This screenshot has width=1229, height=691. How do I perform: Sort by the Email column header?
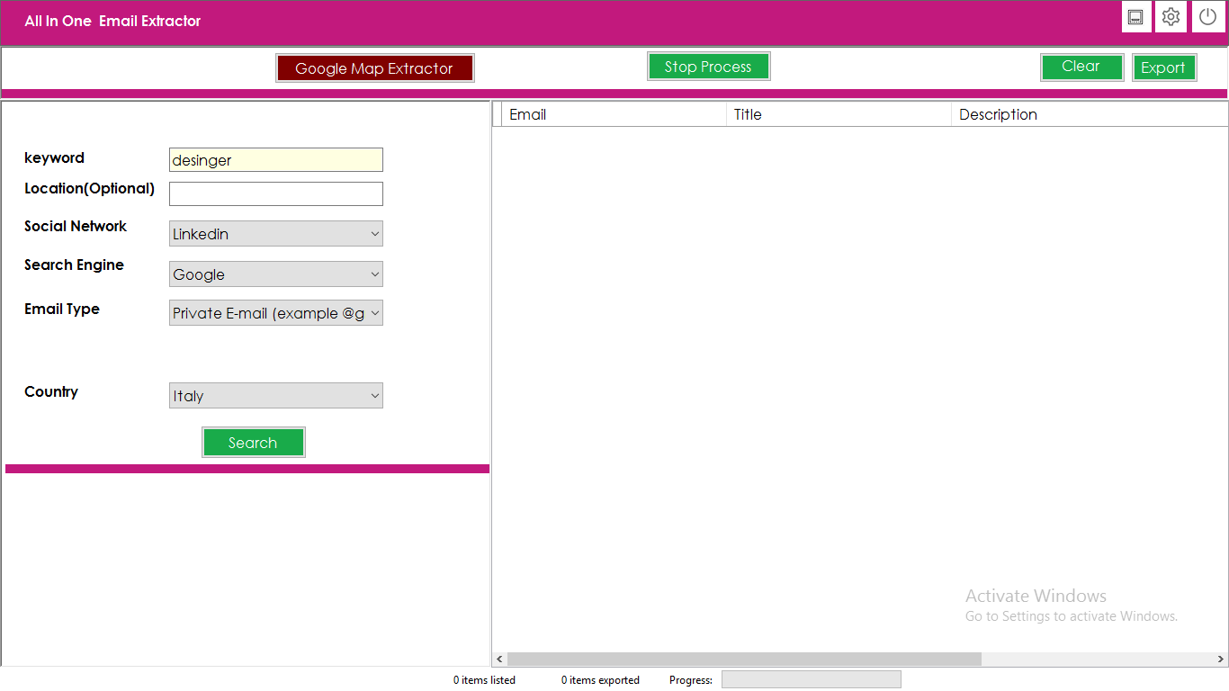(614, 114)
